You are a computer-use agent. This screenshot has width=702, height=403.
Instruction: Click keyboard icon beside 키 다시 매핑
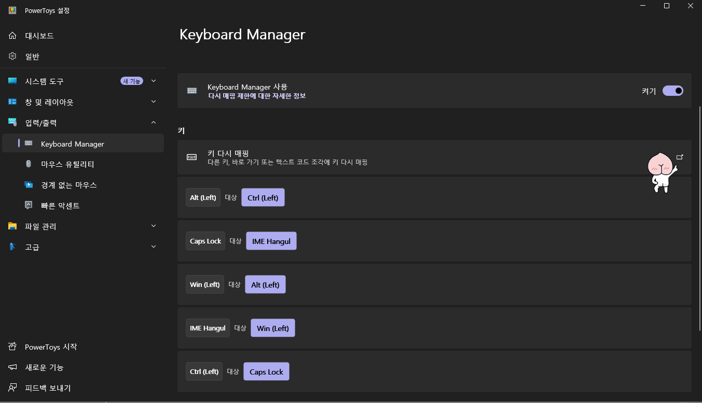192,157
